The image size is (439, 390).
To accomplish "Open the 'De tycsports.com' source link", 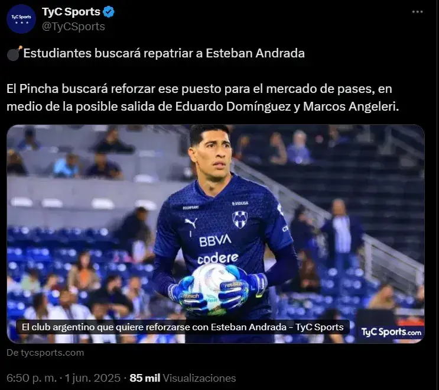I will pos(45,353).
